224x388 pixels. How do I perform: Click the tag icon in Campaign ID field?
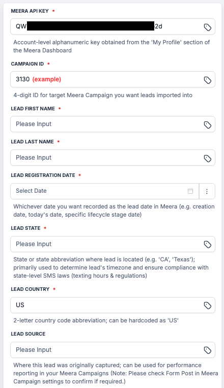tap(207, 80)
